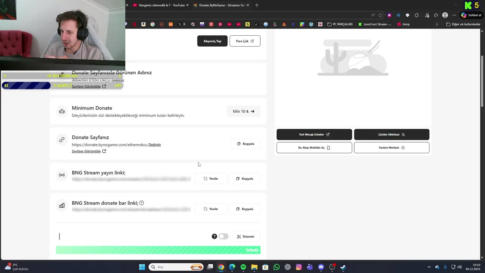This screenshot has width=485, height=273.
Task: Click the black question mark help icon
Action: 214,236
